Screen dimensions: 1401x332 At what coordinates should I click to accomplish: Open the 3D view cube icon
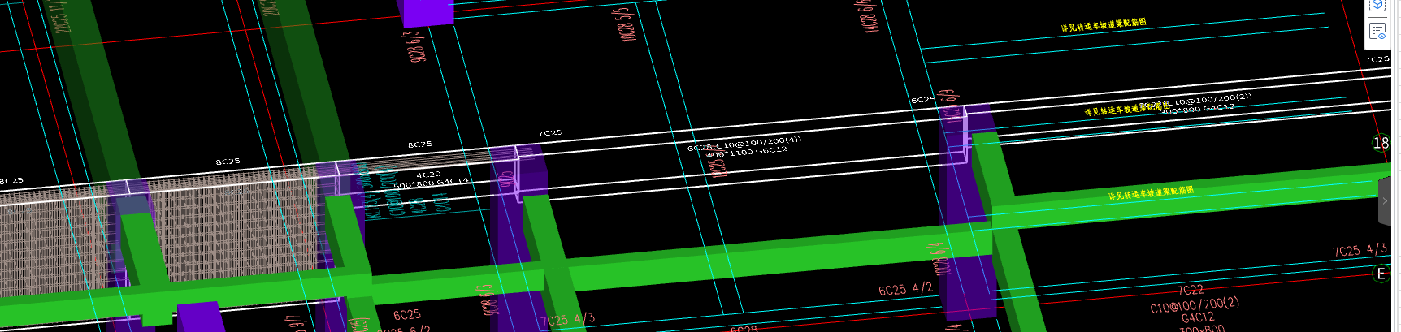[x=1377, y=5]
